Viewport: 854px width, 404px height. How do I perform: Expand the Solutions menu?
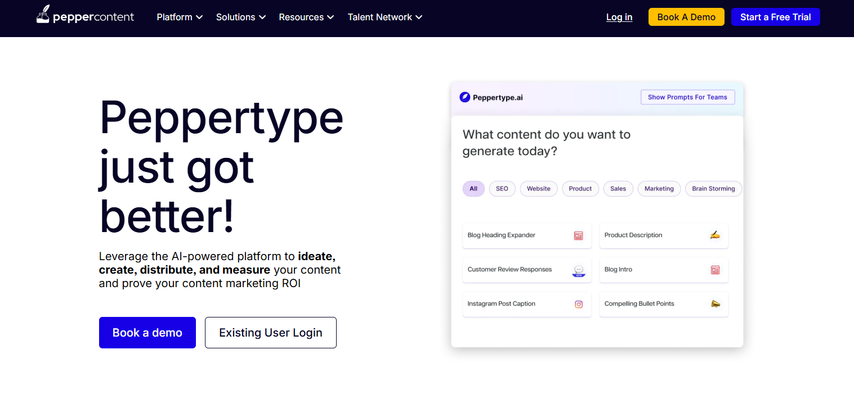coord(241,17)
